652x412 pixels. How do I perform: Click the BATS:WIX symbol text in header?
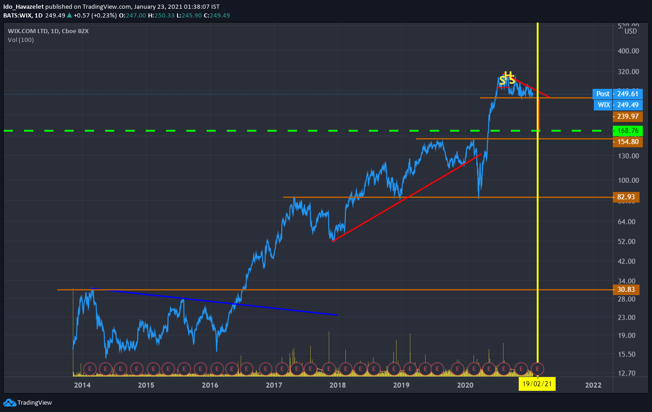pyautogui.click(x=18, y=15)
